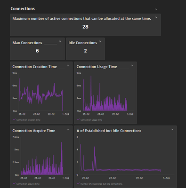This screenshot has height=188, width=186.
Task: Click the Idle Connections value 2
Action: coord(85,51)
